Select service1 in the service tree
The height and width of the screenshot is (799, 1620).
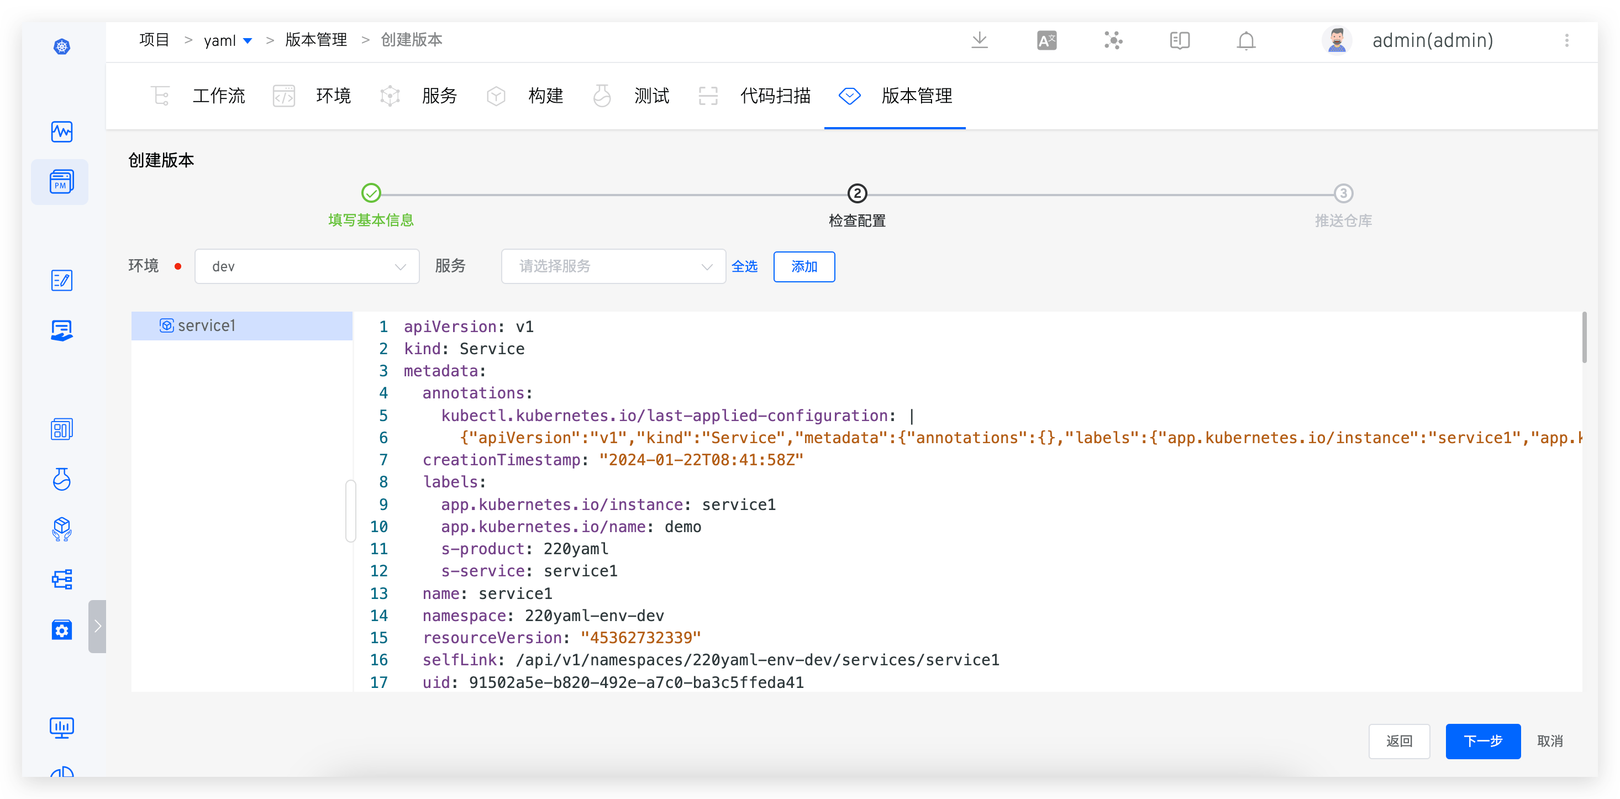(206, 326)
